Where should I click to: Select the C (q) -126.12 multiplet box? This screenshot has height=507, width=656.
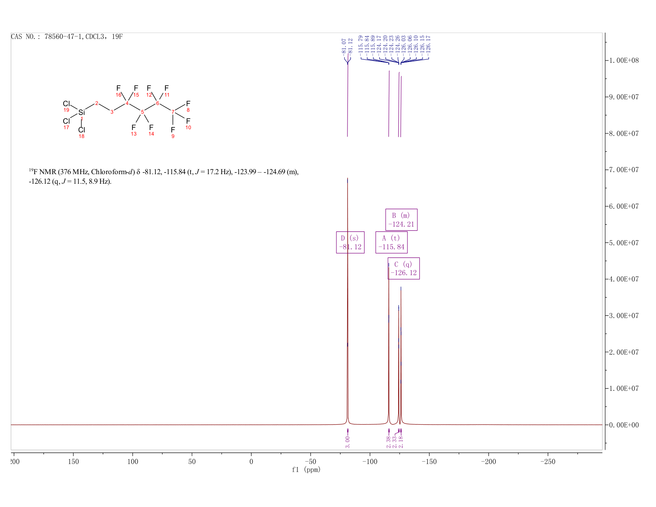(x=404, y=268)
